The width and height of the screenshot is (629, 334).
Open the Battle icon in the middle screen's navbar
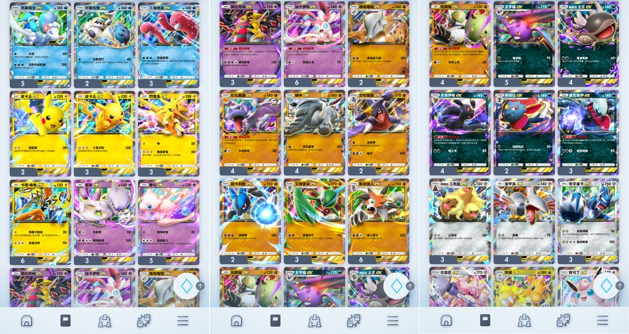tap(353, 320)
